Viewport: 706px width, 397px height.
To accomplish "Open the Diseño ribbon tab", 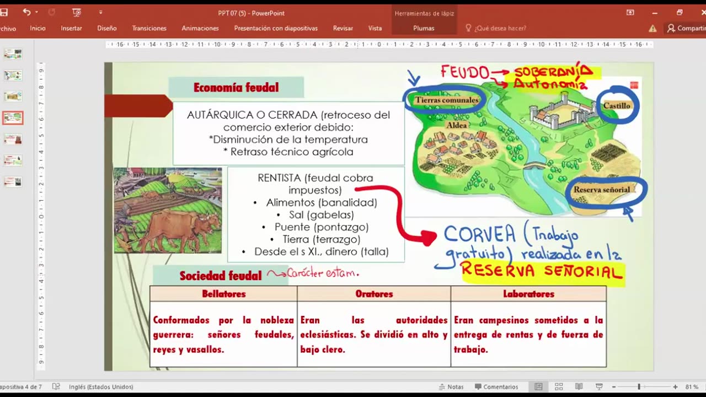I will (107, 28).
